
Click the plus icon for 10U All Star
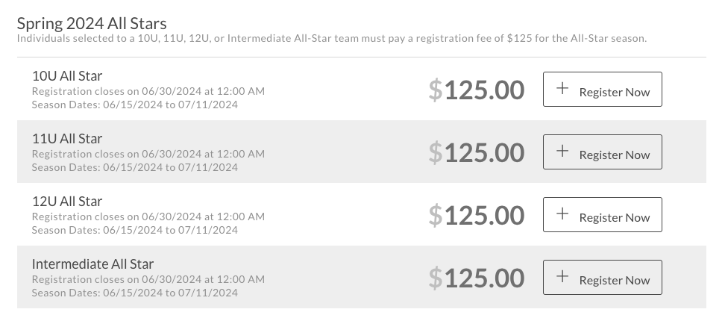563,90
